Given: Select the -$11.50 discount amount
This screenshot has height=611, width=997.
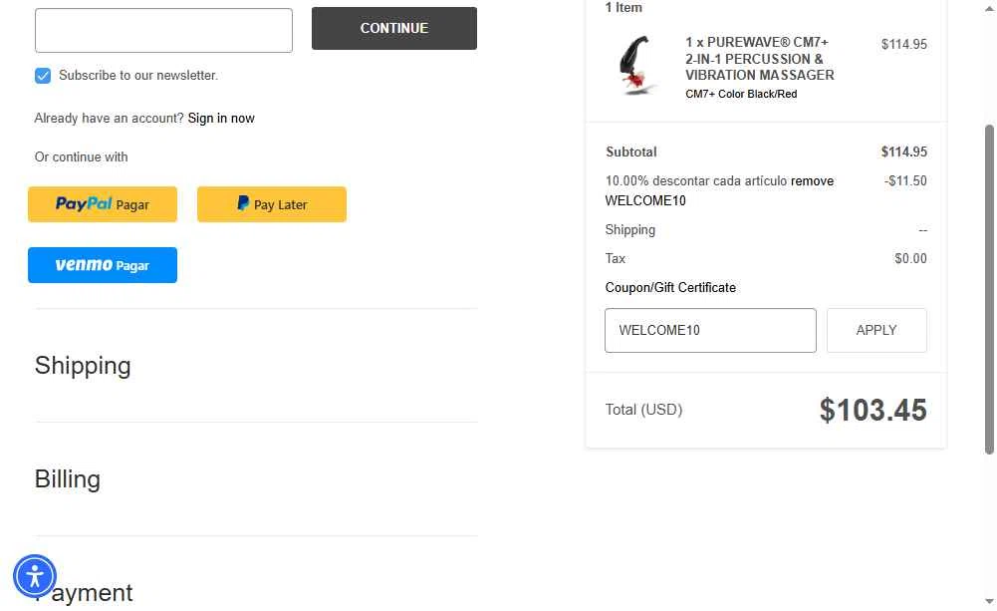Looking at the screenshot, I should [905, 180].
